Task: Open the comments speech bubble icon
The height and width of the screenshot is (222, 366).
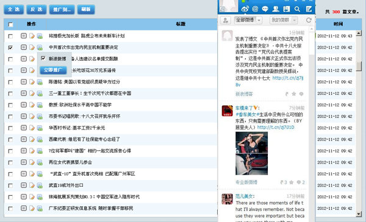Action: [x=265, y=9]
